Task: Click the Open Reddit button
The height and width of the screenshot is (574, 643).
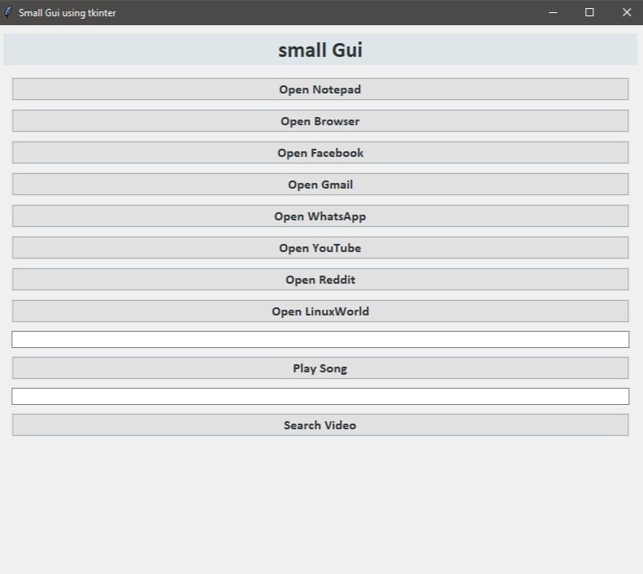Action: click(320, 279)
